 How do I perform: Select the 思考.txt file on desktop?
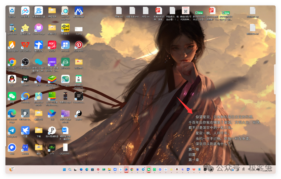pyautogui.click(x=119, y=12)
